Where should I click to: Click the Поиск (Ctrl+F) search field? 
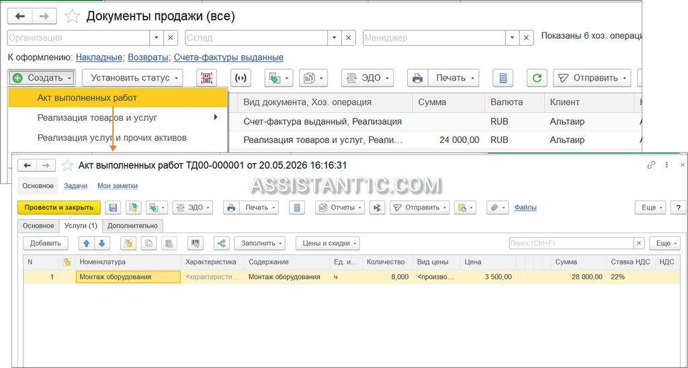click(571, 243)
